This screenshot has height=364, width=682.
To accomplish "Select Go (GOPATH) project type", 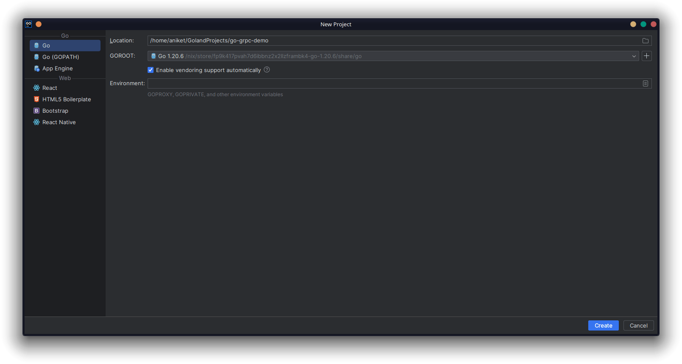I will [x=61, y=57].
